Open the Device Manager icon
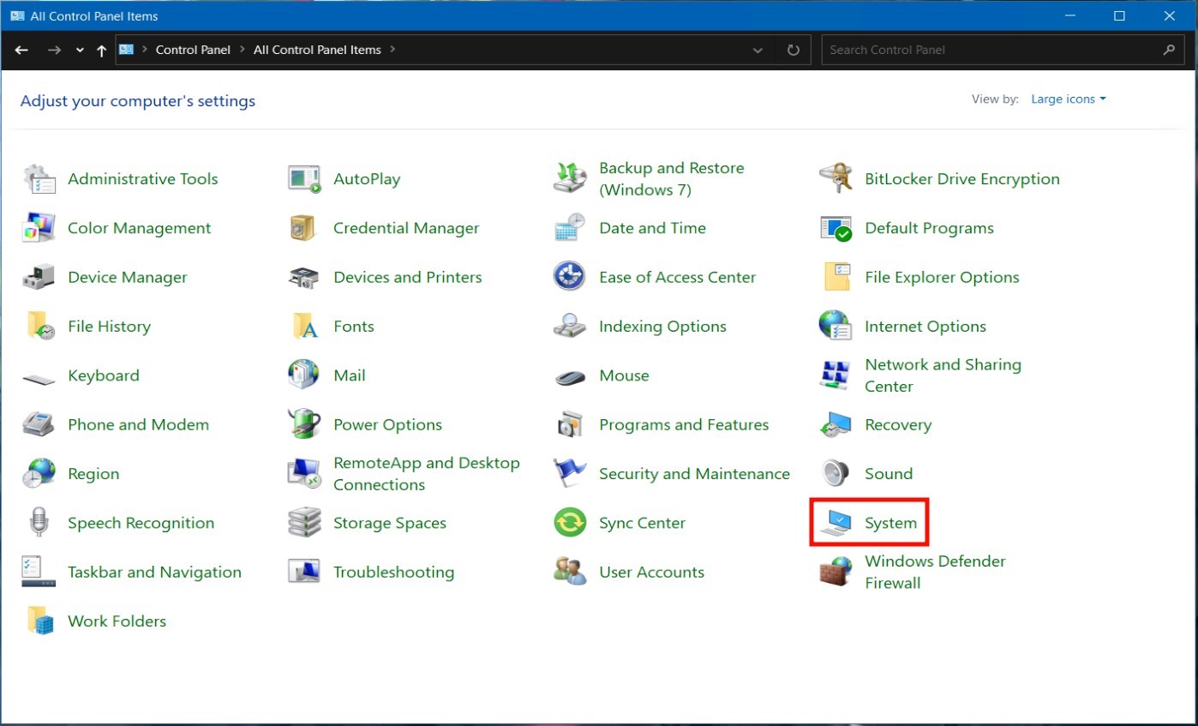Screen dimensions: 1198x726 tap(39, 278)
